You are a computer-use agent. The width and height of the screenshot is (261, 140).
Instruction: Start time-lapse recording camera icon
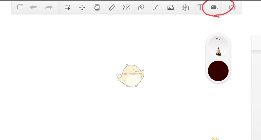tap(215, 7)
